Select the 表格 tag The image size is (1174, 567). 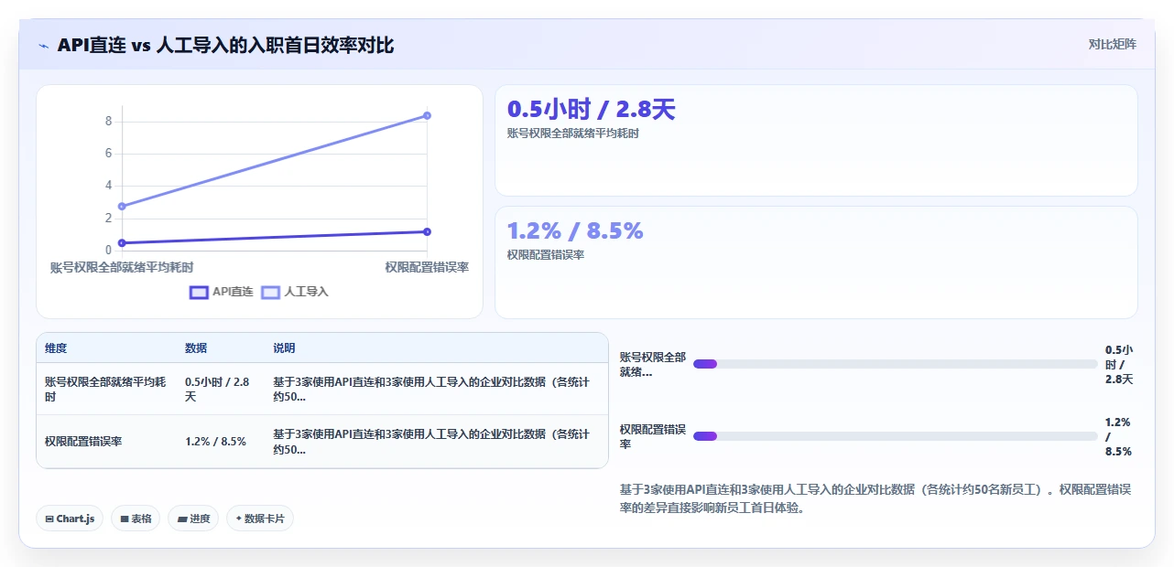(x=136, y=519)
